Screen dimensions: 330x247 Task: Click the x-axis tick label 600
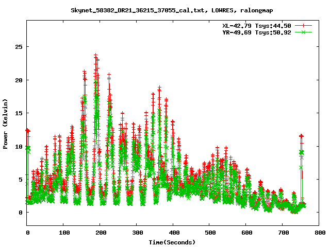[247, 233]
